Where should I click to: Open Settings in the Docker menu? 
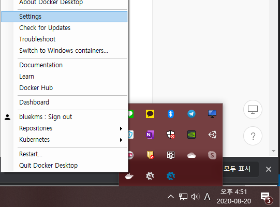[64, 17]
